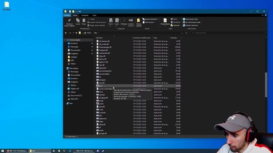The height and width of the screenshot is (153, 273).
Task: Click No seleccionar nada
Action: click(x=192, y=22)
